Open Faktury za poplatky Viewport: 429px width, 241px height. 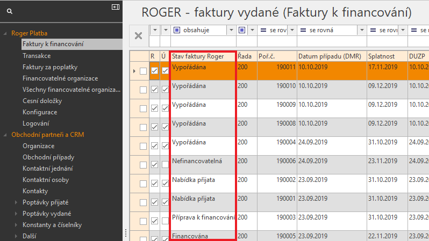[x=50, y=67]
